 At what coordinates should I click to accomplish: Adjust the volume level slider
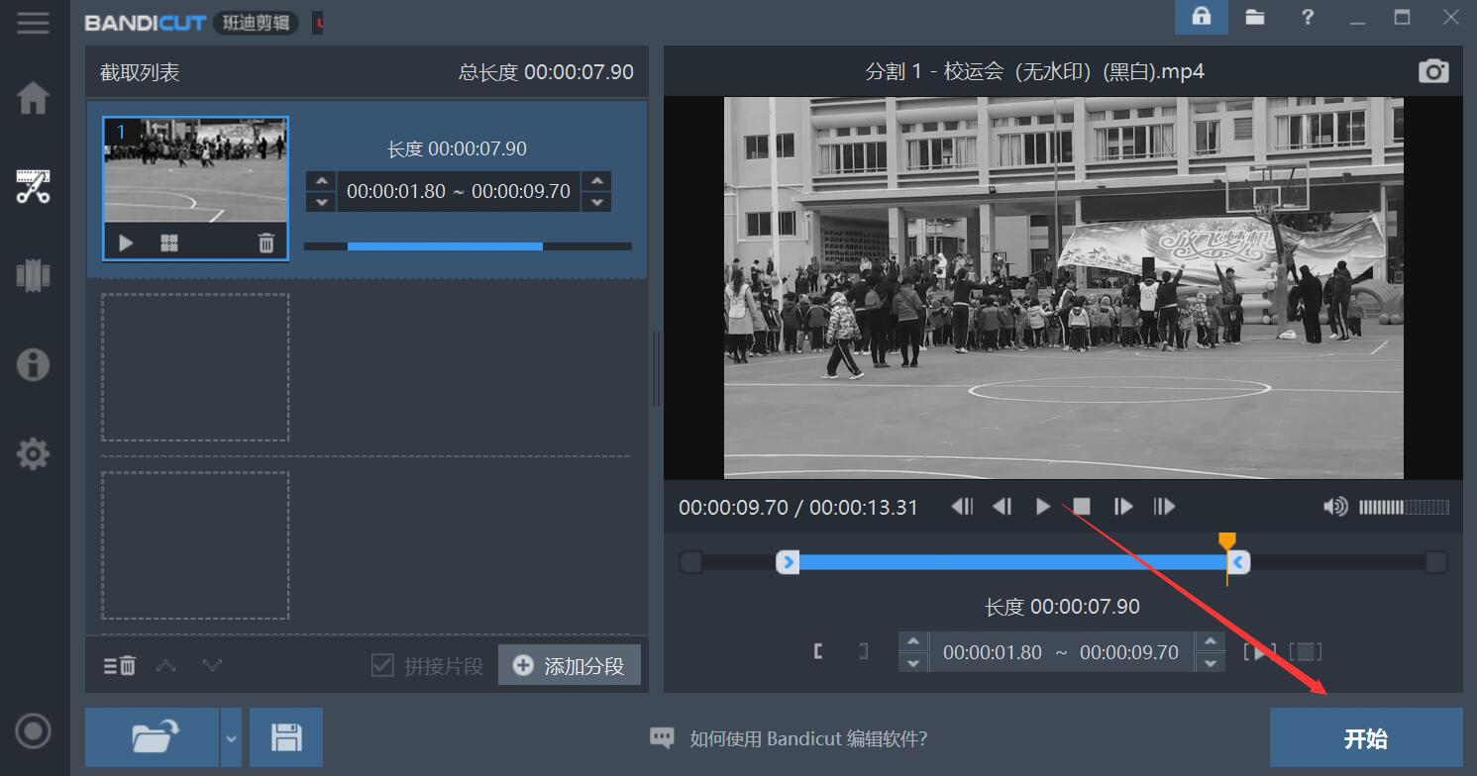coord(1404,507)
